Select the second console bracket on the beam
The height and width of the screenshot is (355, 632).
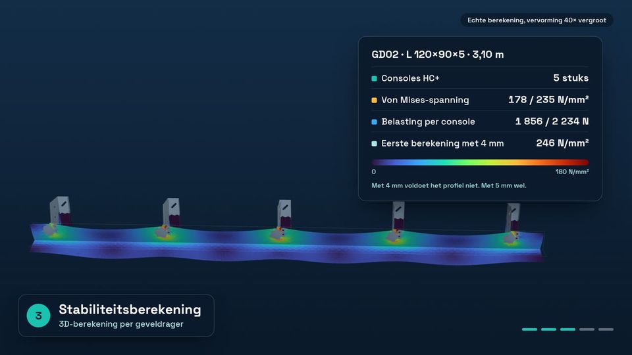pos(169,218)
